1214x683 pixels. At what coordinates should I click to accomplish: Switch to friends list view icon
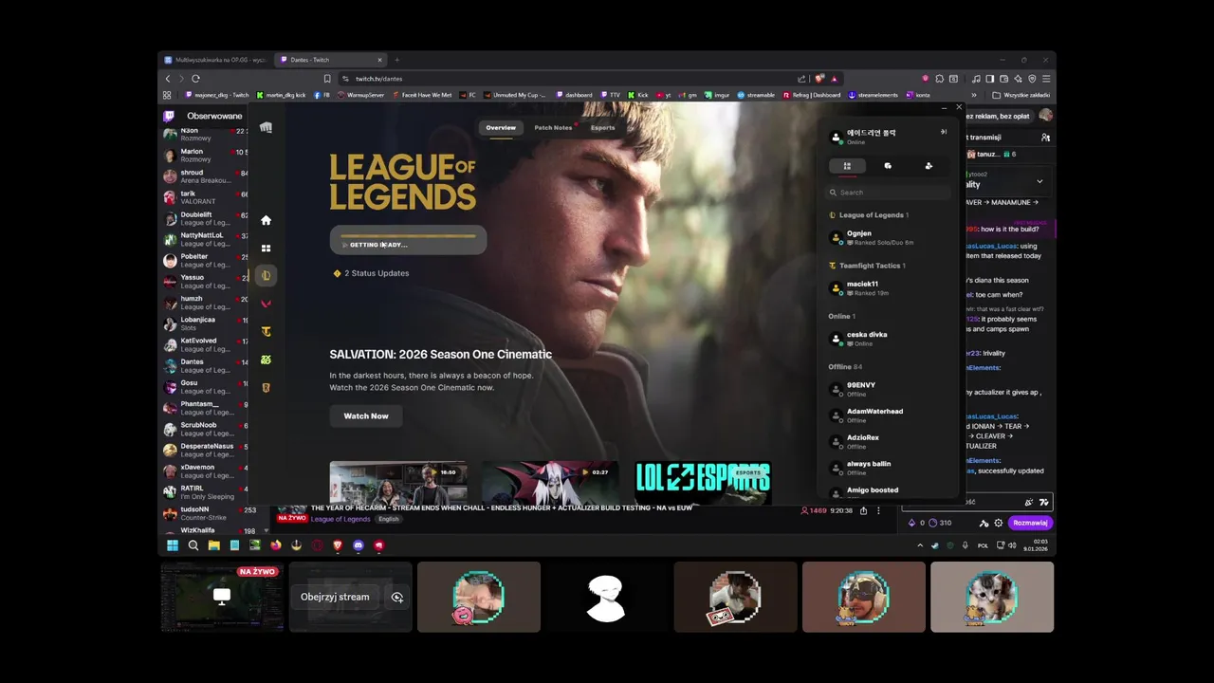[x=847, y=166]
